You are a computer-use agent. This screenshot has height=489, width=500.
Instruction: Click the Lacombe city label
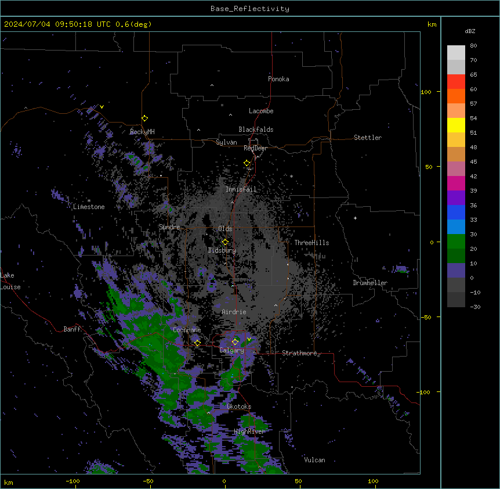pos(261,111)
